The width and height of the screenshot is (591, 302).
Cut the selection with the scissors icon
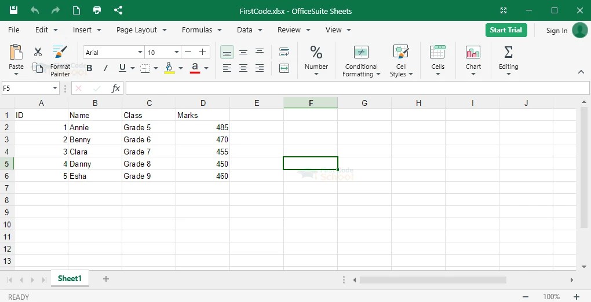pos(38,51)
